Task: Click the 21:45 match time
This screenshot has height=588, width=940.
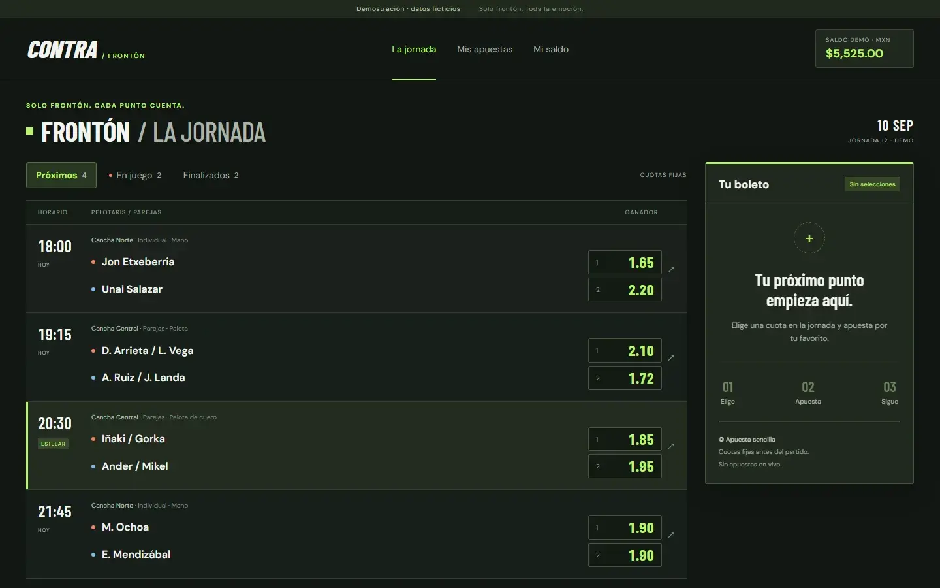Action: (x=55, y=512)
